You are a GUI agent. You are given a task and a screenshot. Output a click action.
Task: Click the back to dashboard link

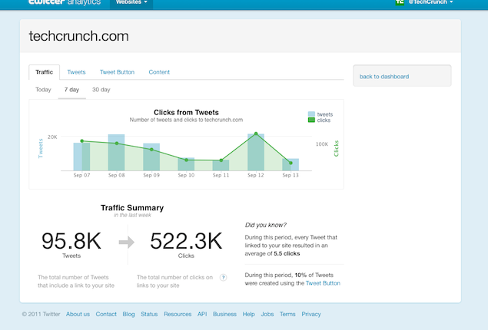coord(384,77)
